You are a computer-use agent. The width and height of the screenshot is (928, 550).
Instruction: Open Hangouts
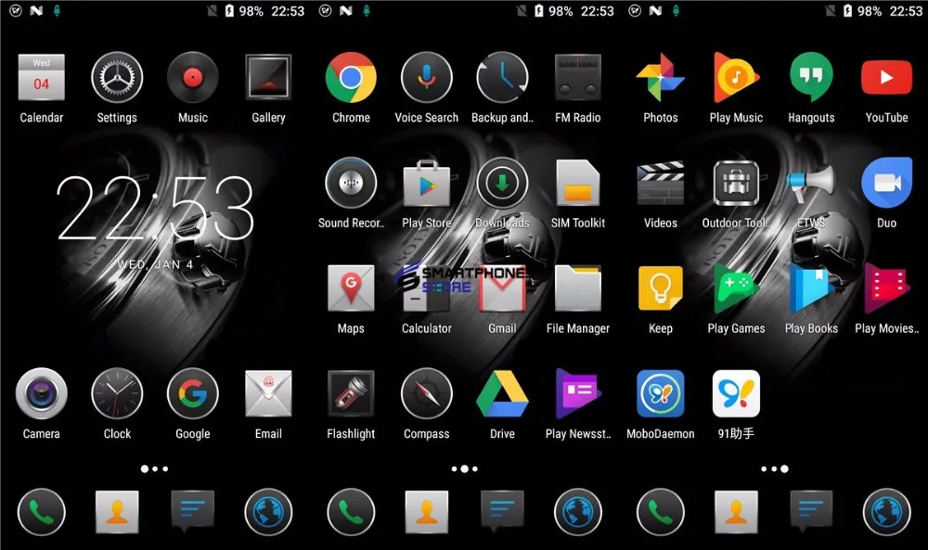811,78
